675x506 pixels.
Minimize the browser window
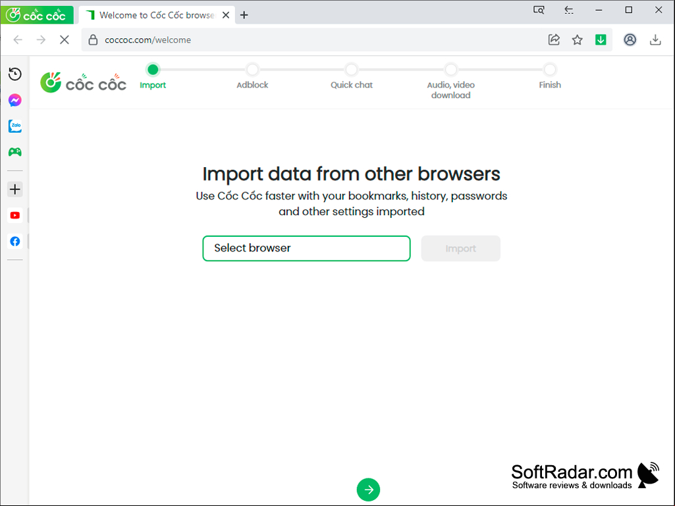point(599,10)
